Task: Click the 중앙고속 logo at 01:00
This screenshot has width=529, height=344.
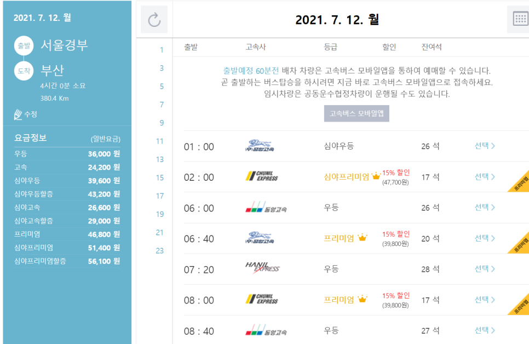Action: pos(262,146)
